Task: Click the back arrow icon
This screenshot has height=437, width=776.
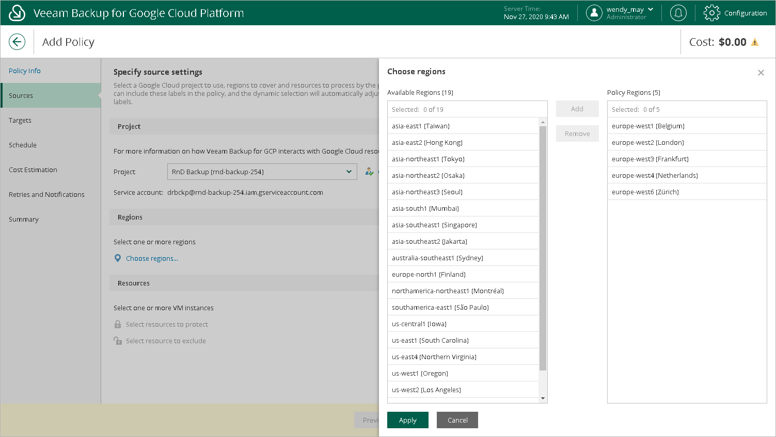Action: coord(17,42)
